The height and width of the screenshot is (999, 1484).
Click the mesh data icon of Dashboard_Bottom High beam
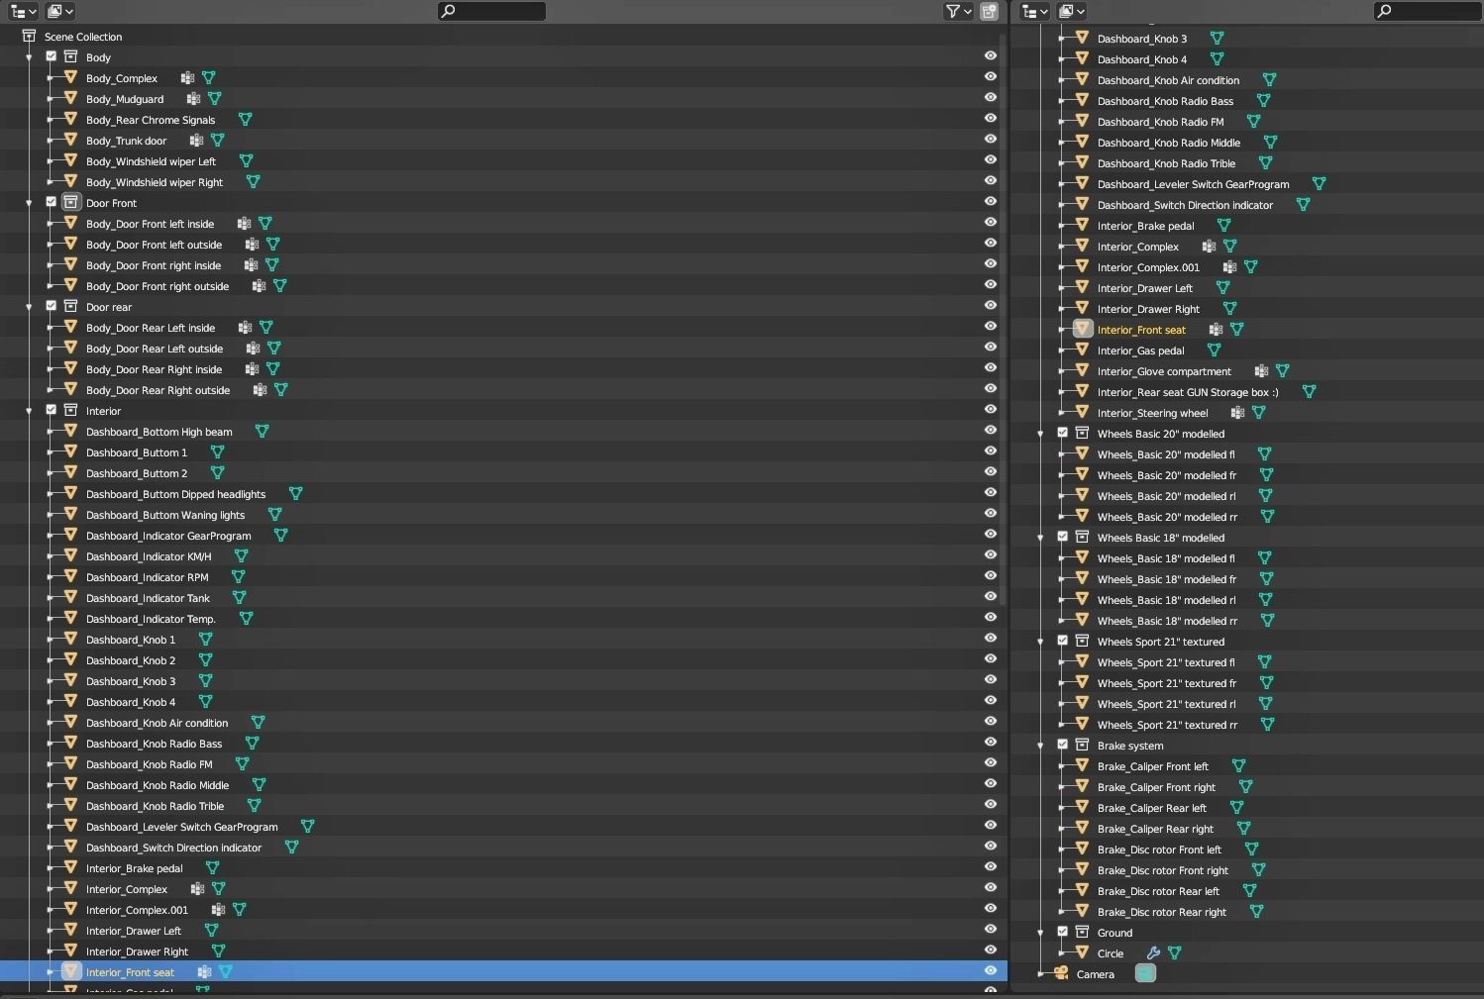coord(262,431)
